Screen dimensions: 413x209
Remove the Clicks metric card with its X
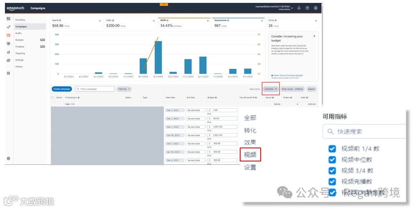pyautogui.click(x=316, y=20)
